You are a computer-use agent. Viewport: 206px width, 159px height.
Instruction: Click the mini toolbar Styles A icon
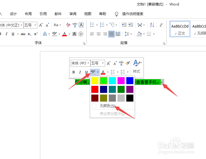[137, 63]
